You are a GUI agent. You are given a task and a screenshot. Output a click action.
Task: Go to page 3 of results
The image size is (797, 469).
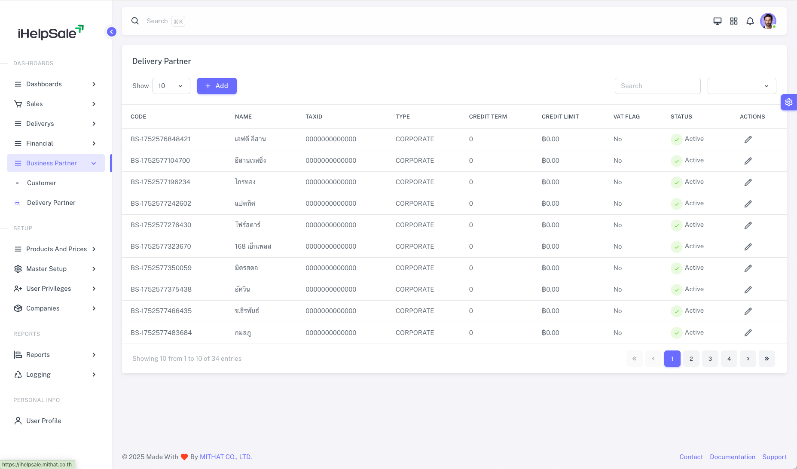point(710,359)
